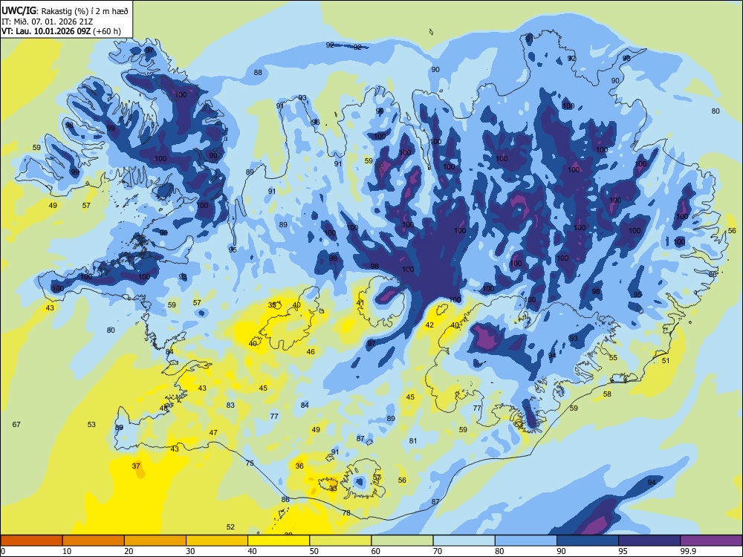Select the map value "51" on the east coast
Viewport: 743px width, 557px height.
click(x=666, y=360)
